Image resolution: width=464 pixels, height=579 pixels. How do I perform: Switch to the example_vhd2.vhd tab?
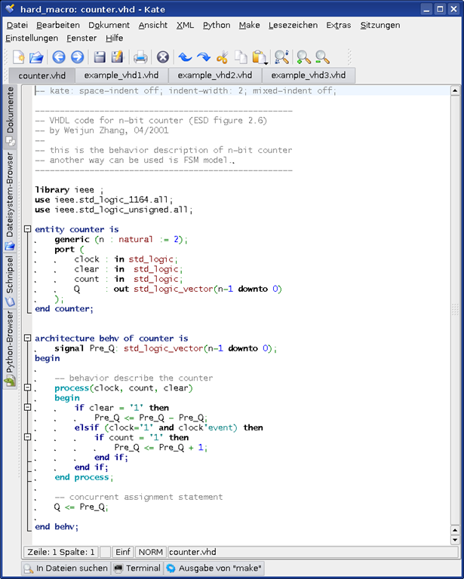click(x=215, y=75)
